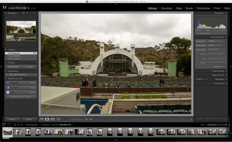The height and width of the screenshot is (142, 232).
Task: Toggle filter lock switch in filmstrip
Action: [229, 125]
